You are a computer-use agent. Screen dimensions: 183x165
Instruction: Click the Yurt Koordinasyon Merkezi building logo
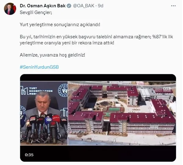tap(36, 91)
